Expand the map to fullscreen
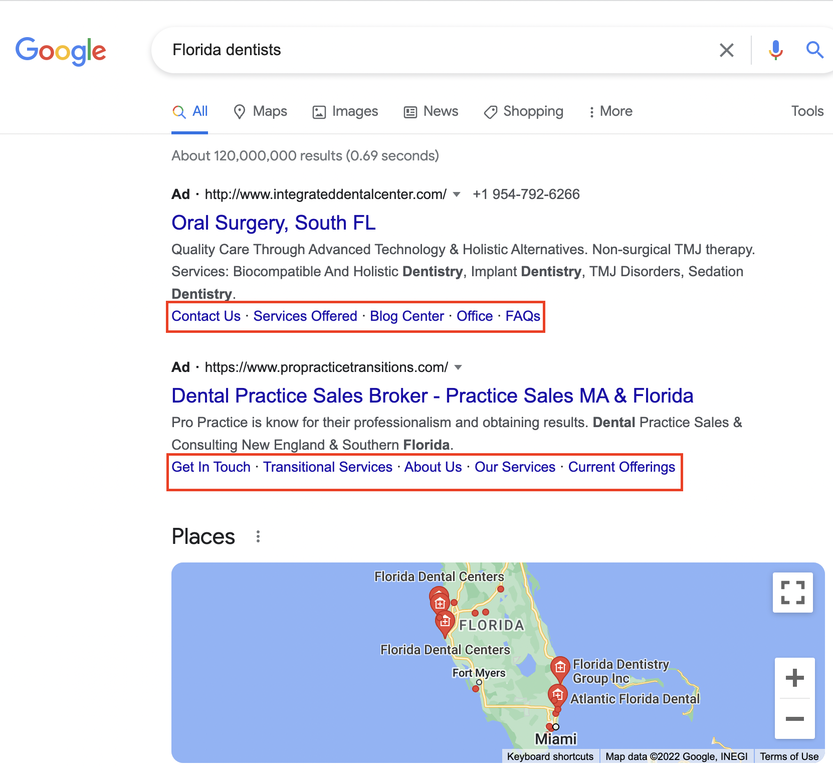 click(x=793, y=593)
